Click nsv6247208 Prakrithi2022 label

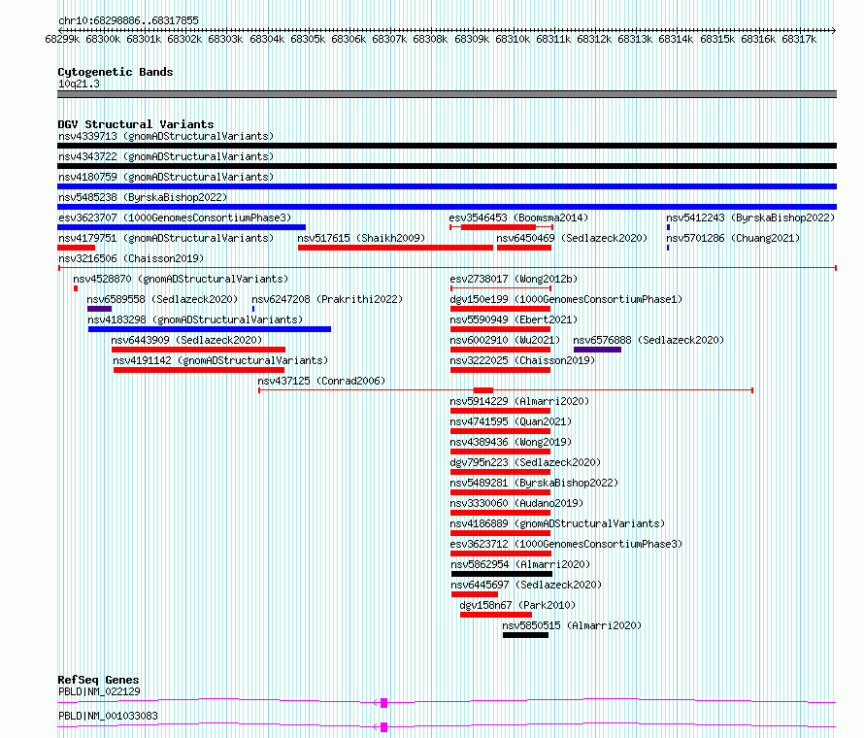pyautogui.click(x=327, y=299)
